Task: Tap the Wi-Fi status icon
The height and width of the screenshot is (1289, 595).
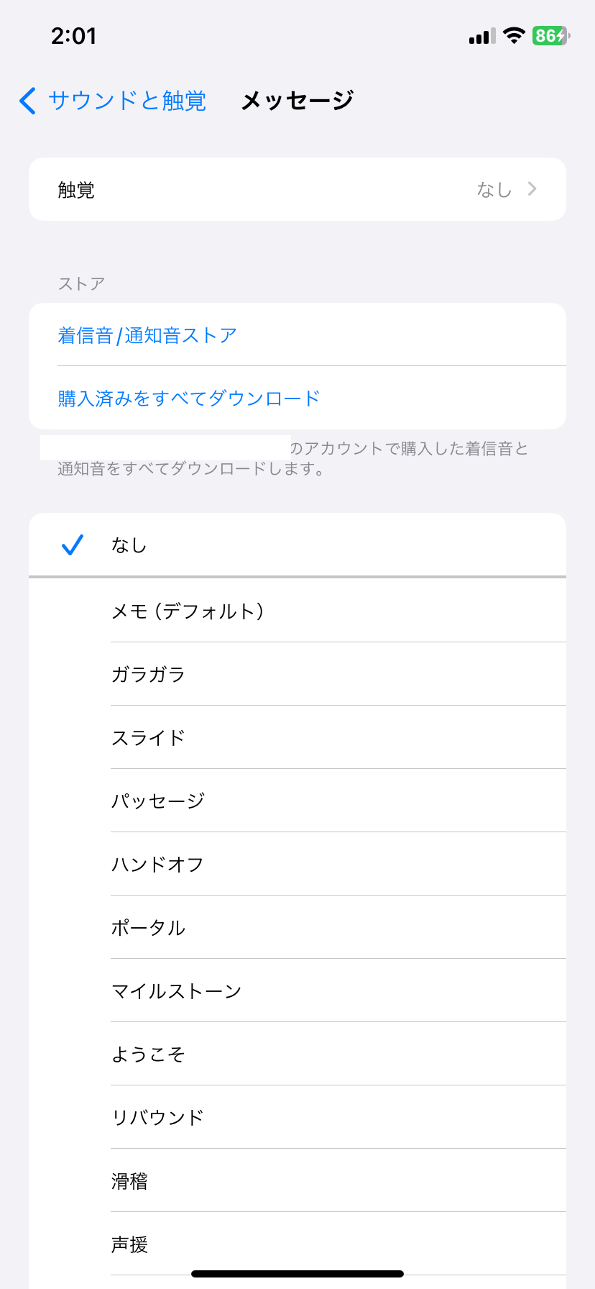Action: pos(514,36)
